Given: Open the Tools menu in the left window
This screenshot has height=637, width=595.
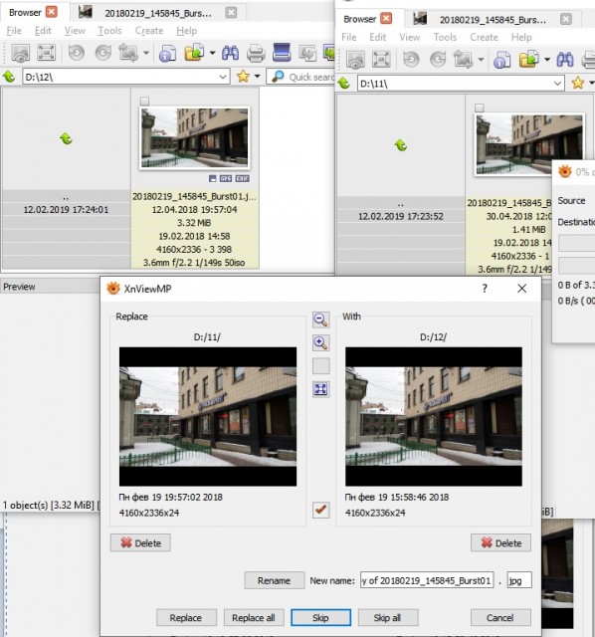Looking at the screenshot, I should coord(109,31).
